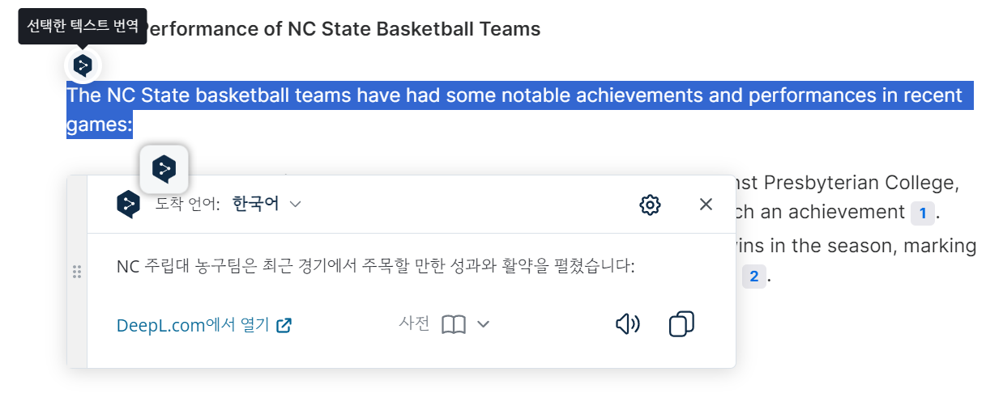Screen dimensions: 1003x397
Task: Open citation reference 2
Action: pos(753,277)
